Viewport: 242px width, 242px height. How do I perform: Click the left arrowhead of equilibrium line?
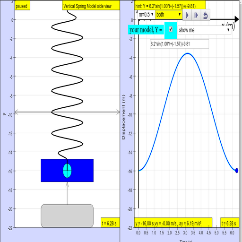click(x=16, y=112)
